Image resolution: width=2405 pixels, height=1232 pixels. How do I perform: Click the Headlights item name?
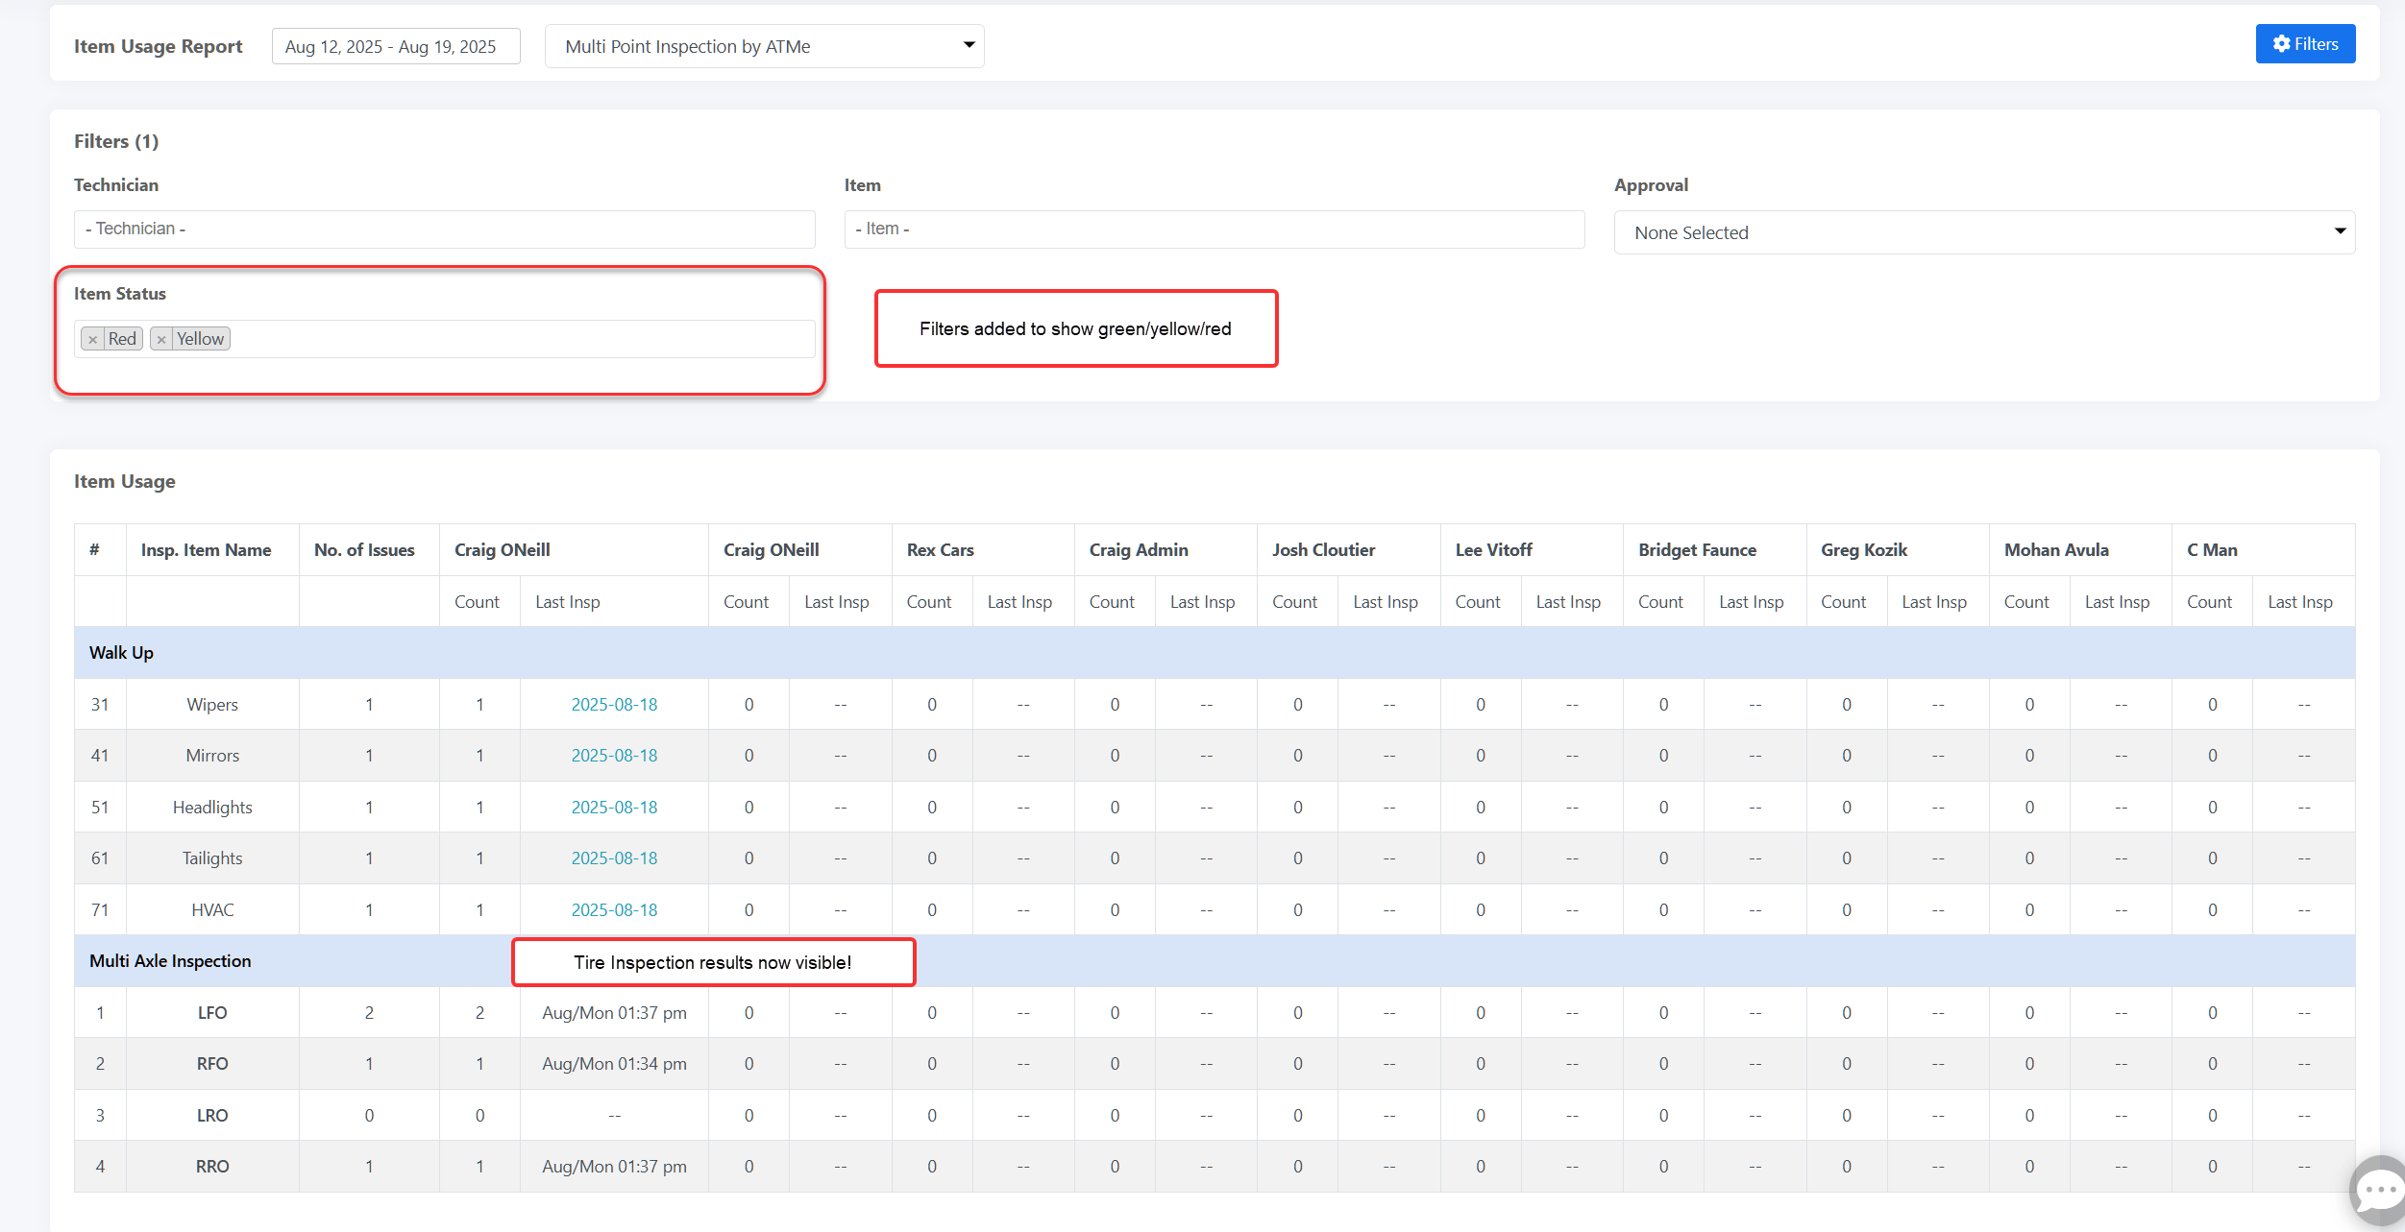(x=212, y=807)
